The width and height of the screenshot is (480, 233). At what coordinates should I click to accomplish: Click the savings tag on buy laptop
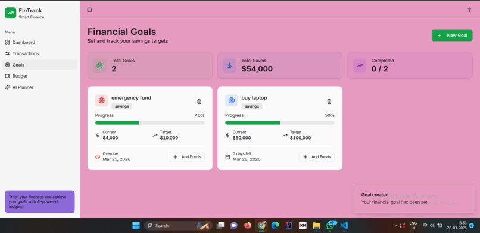(x=252, y=106)
